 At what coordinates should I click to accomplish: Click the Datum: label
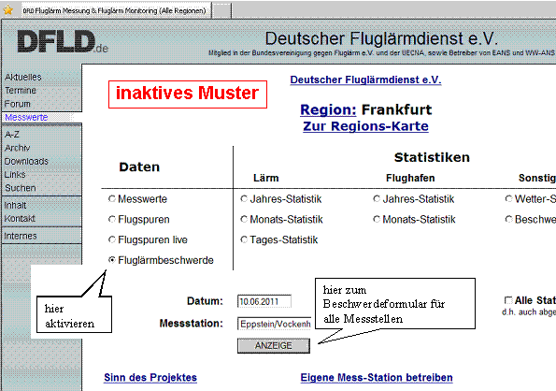(205, 301)
